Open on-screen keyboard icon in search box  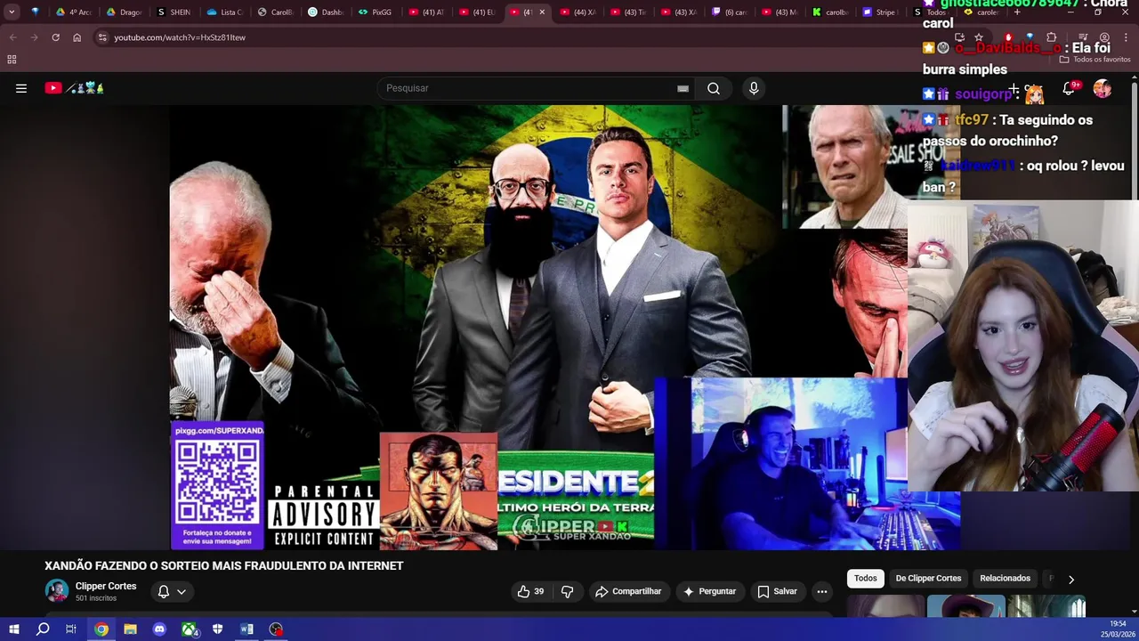(x=683, y=88)
